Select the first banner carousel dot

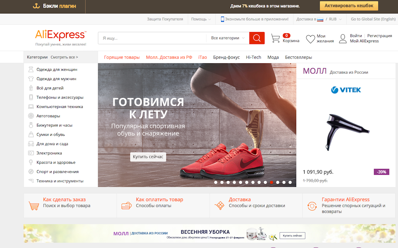[216, 182]
